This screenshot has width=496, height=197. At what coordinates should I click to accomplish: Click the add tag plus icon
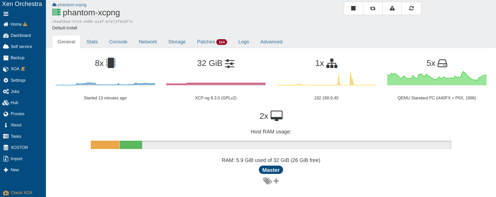coord(276,181)
